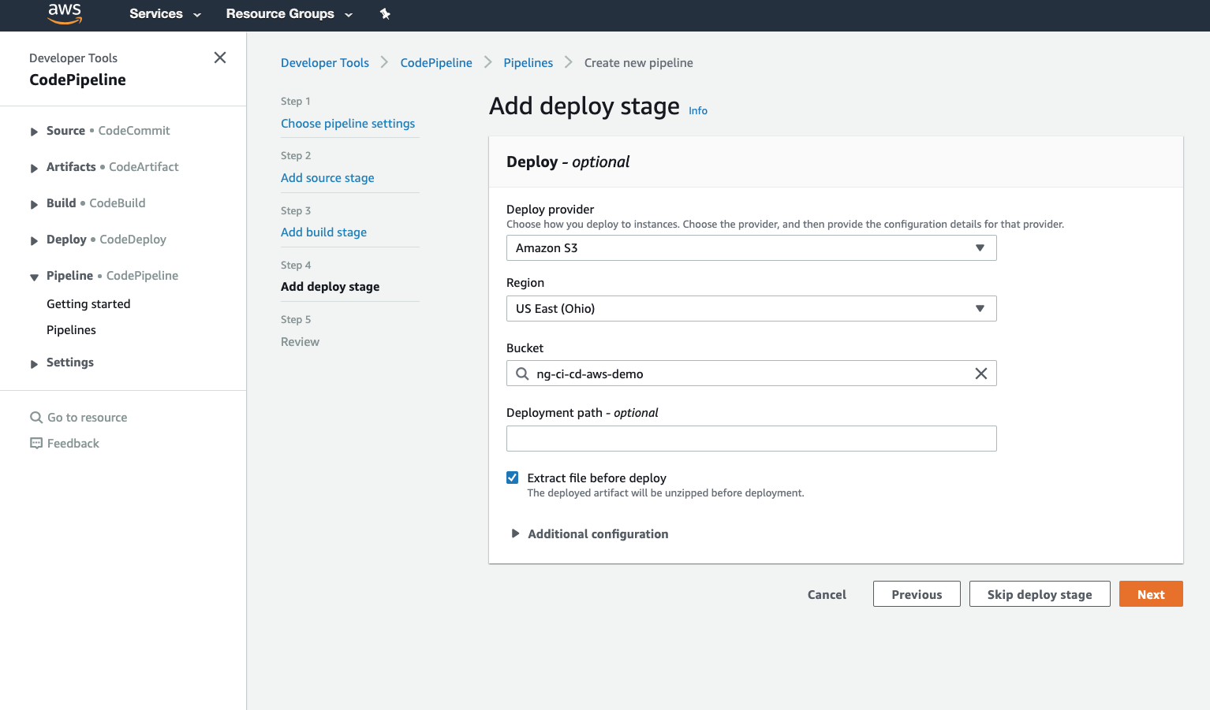Click the Go to resource search icon
The width and height of the screenshot is (1210, 710).
coord(36,418)
